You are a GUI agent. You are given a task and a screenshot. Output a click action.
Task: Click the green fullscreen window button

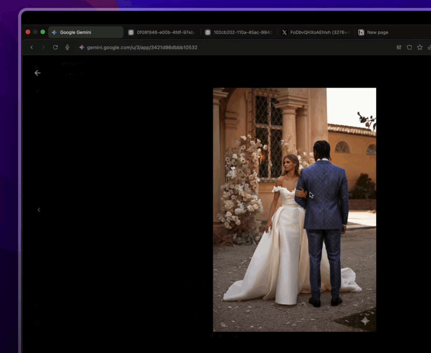[43, 32]
